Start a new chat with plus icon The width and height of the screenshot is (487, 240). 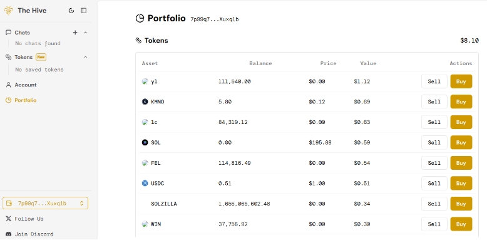[x=75, y=33]
